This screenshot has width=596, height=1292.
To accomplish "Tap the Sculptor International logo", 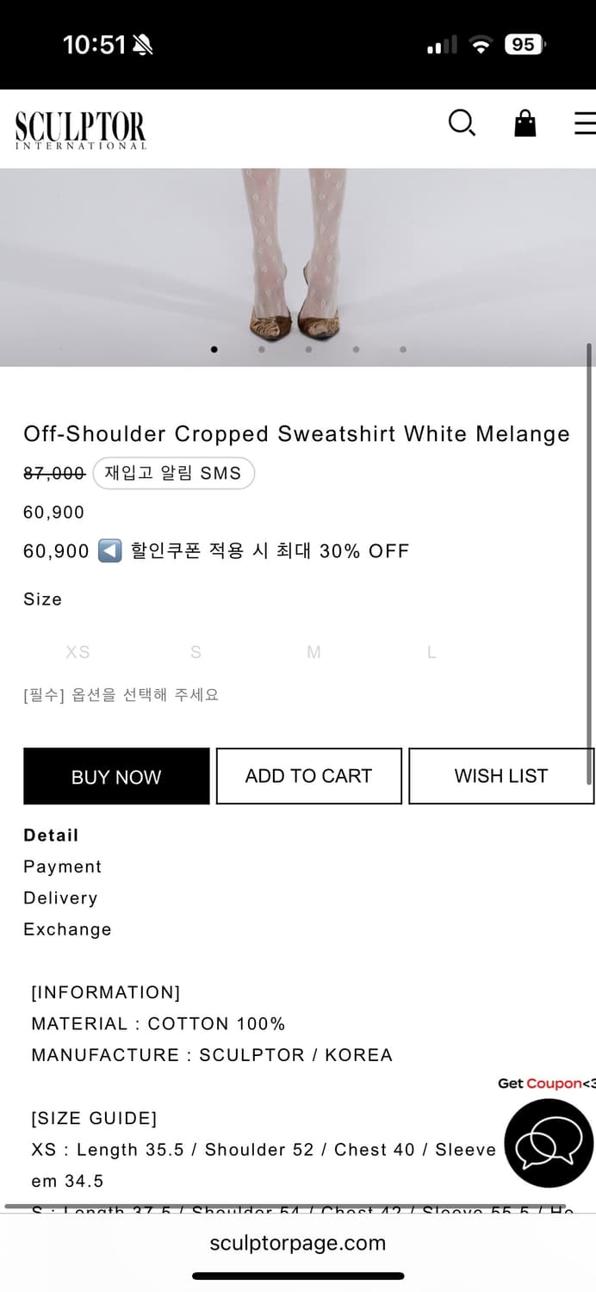I will tap(81, 130).
